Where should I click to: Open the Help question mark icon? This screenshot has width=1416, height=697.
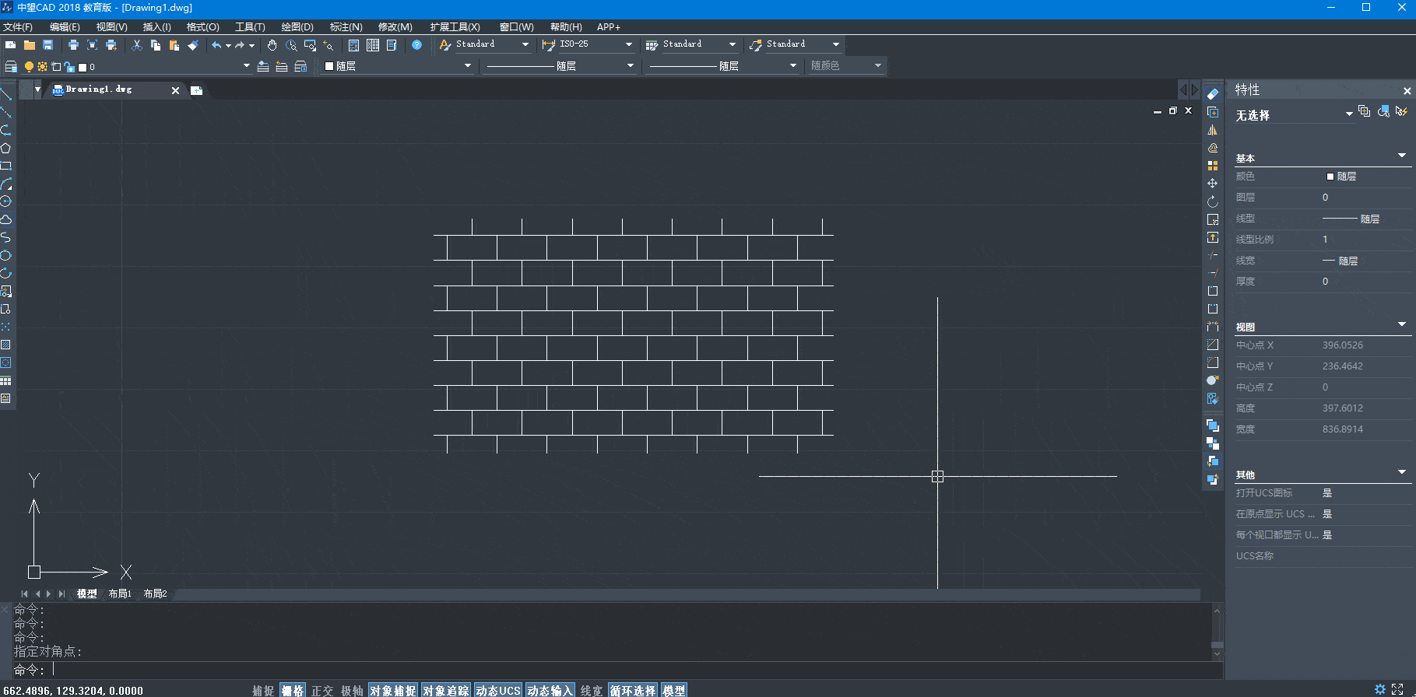pos(417,45)
